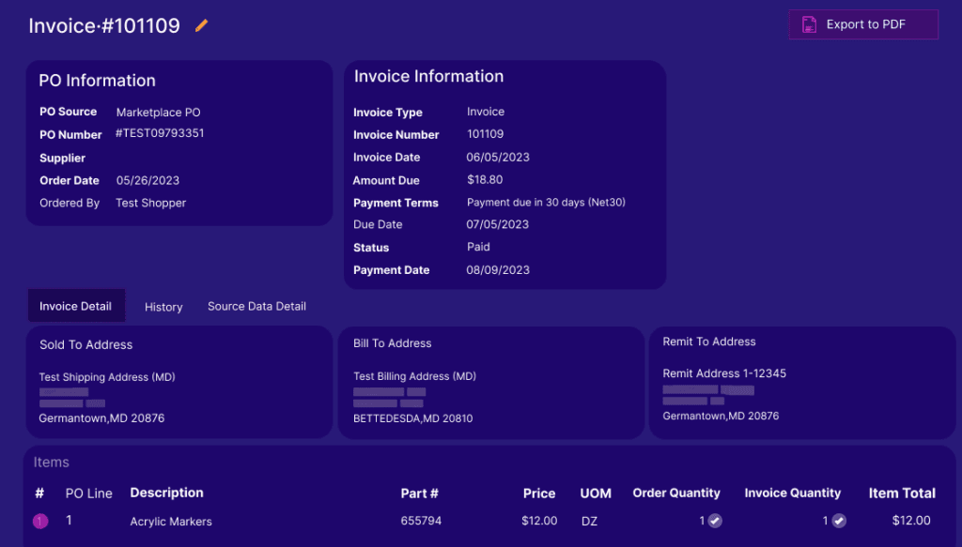Image resolution: width=962 pixels, height=547 pixels.
Task: Click the exclamation status icon on item row 1
Action: pyautogui.click(x=39, y=520)
